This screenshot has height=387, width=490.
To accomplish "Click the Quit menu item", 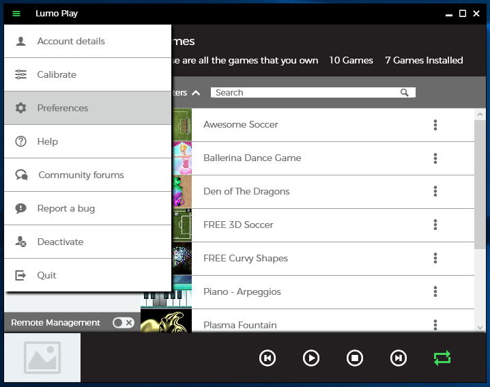I will (x=47, y=275).
